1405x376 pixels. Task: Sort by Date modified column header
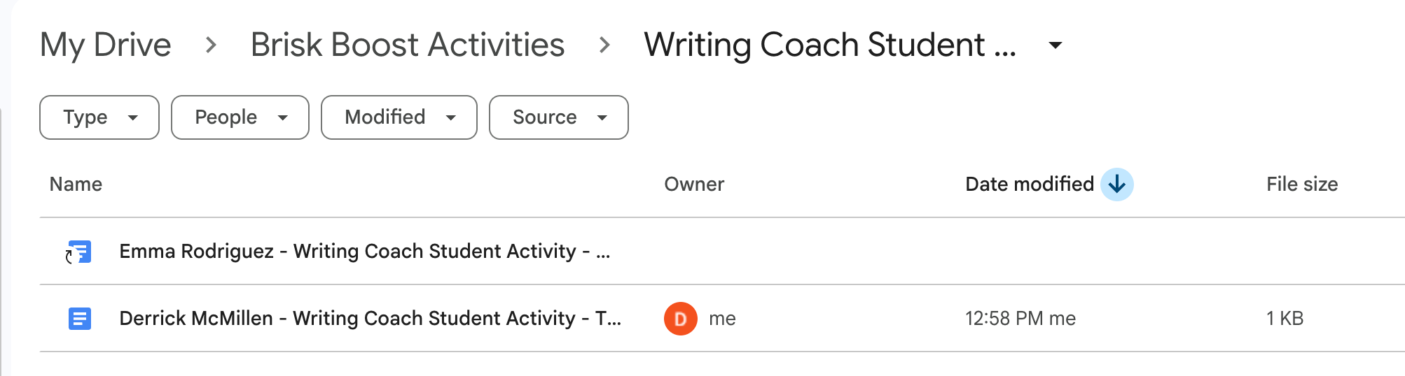1030,185
